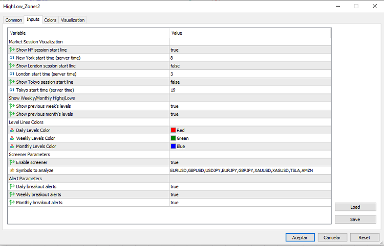The image size is (384, 246).
Task: Select the 'Daily Levels Color' label
Action: click(33, 130)
